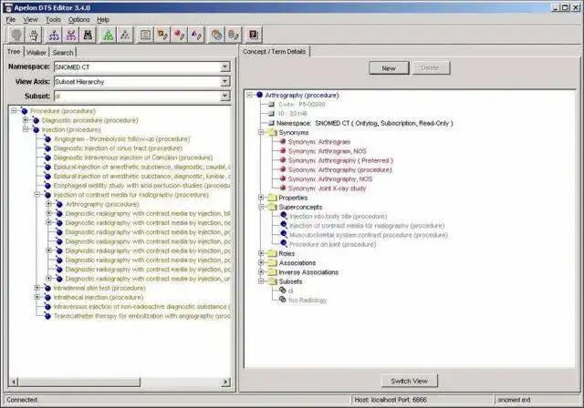
Task: Click the tree's horizontal scrollbar right arrow
Action: coord(225,382)
